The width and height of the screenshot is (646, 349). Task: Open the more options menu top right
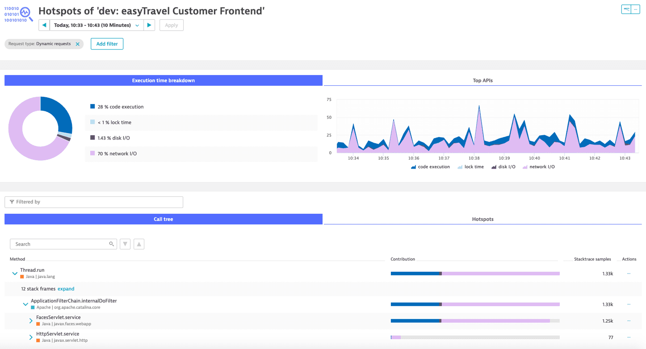[x=636, y=9]
